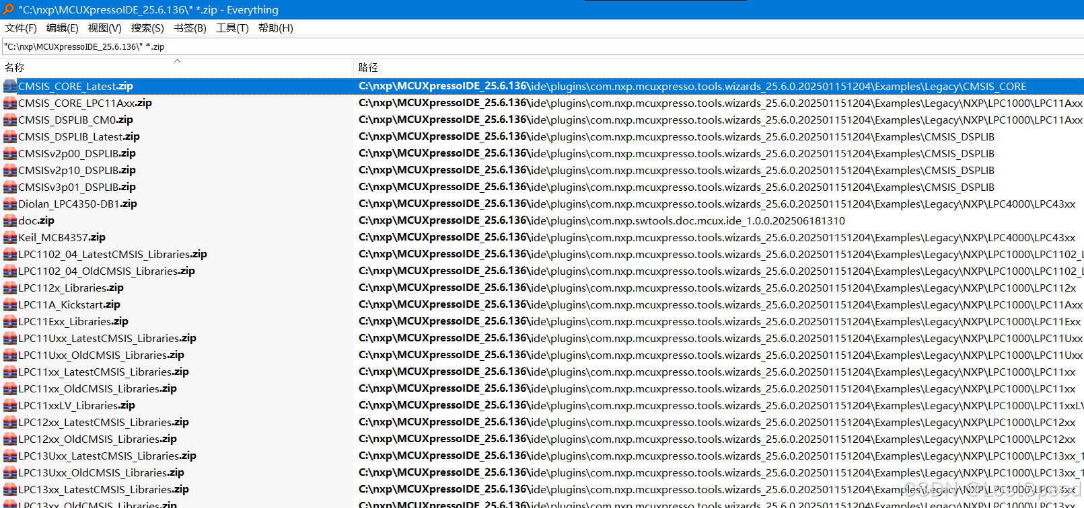Viewport: 1084px width, 508px height.
Task: Click the path cell of the LPC112x_Libraries.zip row
Action: point(719,288)
